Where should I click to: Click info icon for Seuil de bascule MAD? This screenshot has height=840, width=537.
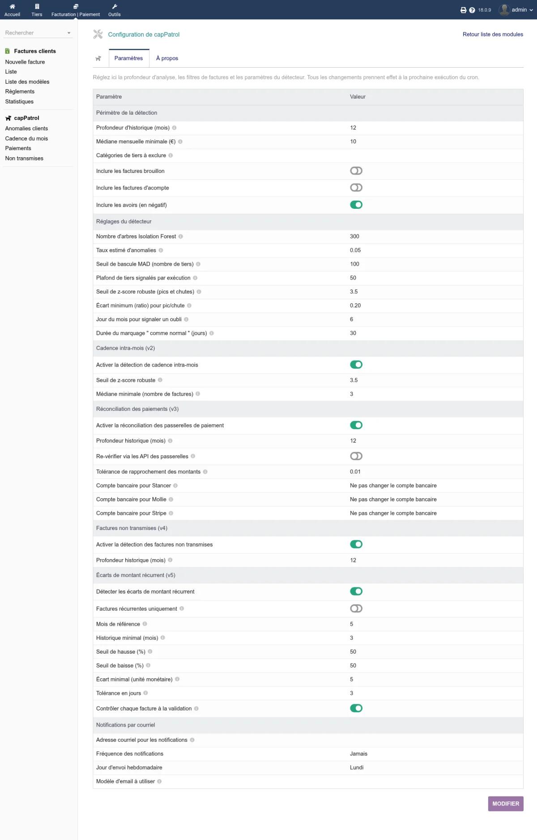[x=198, y=264]
